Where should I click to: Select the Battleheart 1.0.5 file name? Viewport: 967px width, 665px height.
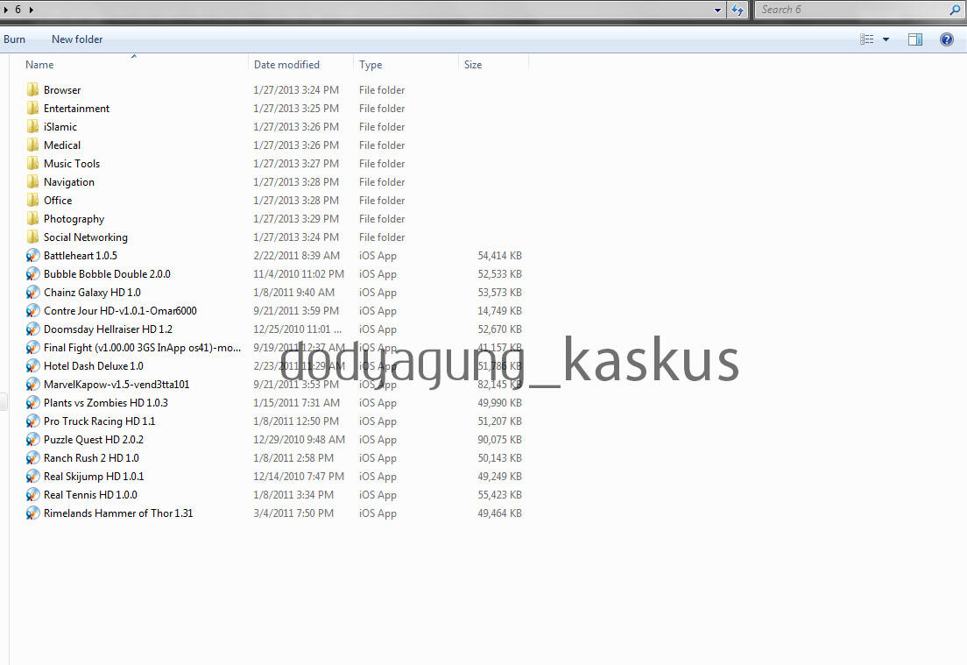pos(81,255)
